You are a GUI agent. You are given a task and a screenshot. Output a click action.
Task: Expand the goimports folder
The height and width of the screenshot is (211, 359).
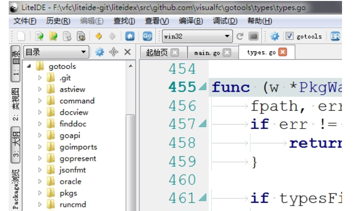coord(40,146)
